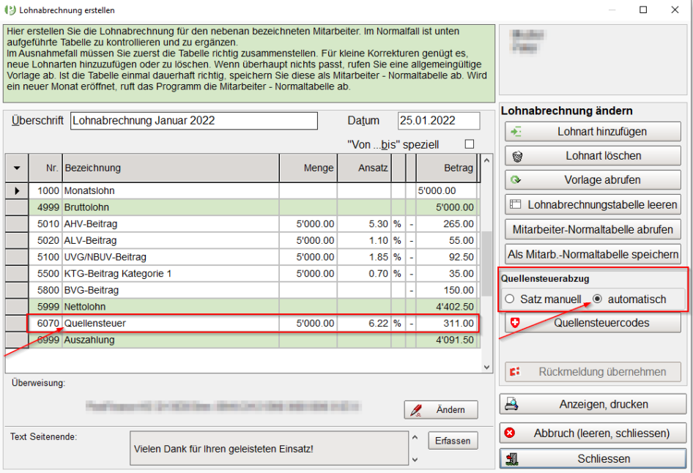Click the Mitarbeiter-Normaltabelle abrufen button

pos(593,230)
